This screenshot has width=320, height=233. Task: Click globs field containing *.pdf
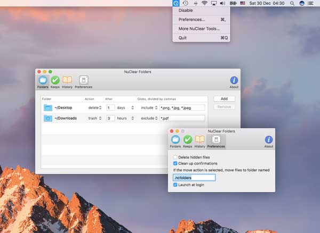[x=182, y=118]
